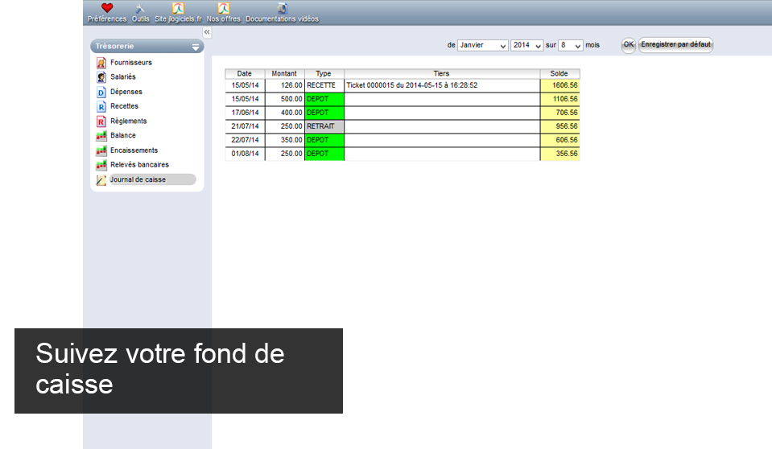772x449 pixels.
Task: Click the Type column header
Action: pos(324,73)
